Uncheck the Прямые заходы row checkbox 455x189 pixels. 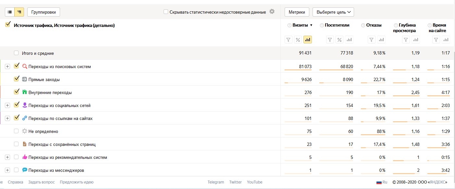click(x=17, y=79)
